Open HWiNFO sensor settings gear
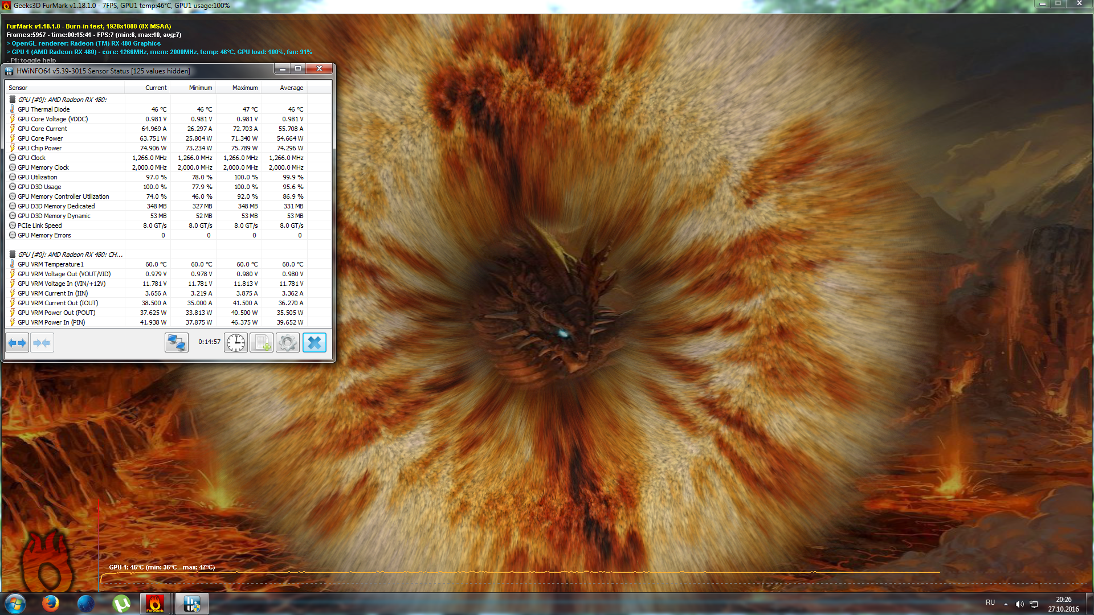The height and width of the screenshot is (615, 1094). pos(288,343)
